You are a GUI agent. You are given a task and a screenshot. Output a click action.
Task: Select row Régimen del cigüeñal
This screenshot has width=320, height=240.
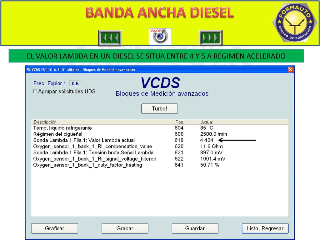160,134
